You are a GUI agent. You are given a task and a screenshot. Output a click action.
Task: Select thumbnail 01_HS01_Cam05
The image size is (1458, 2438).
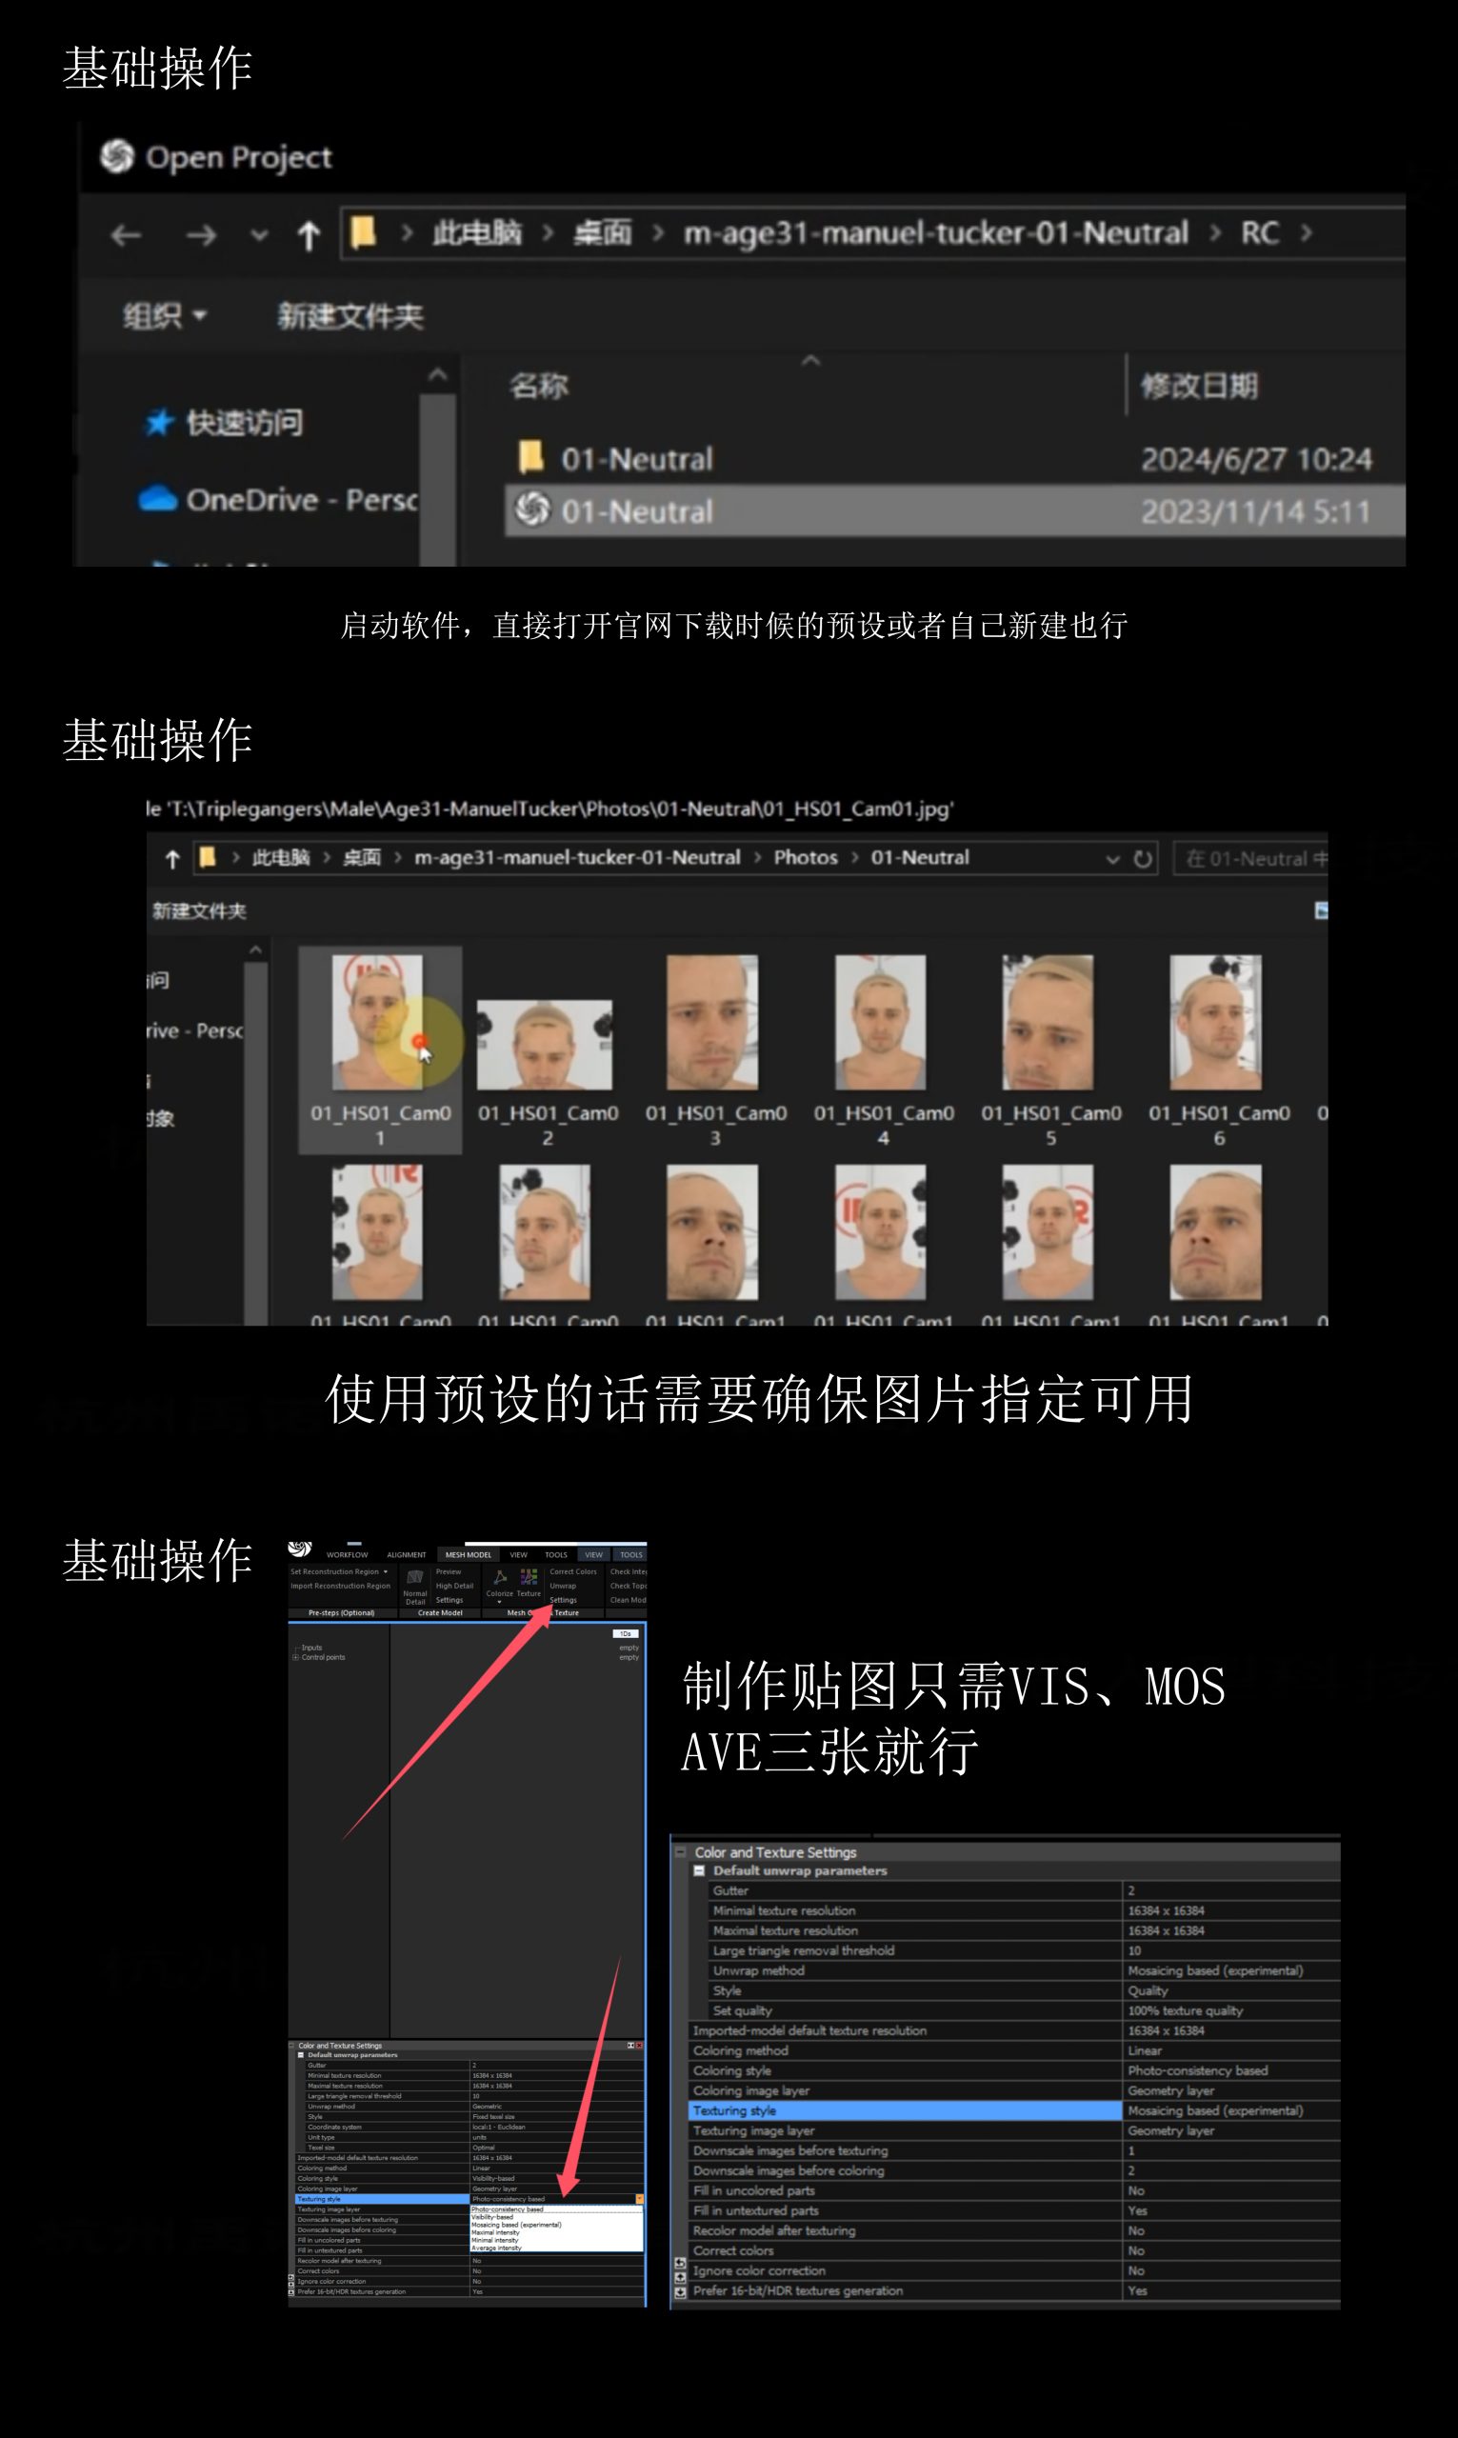pyautogui.click(x=1049, y=1049)
